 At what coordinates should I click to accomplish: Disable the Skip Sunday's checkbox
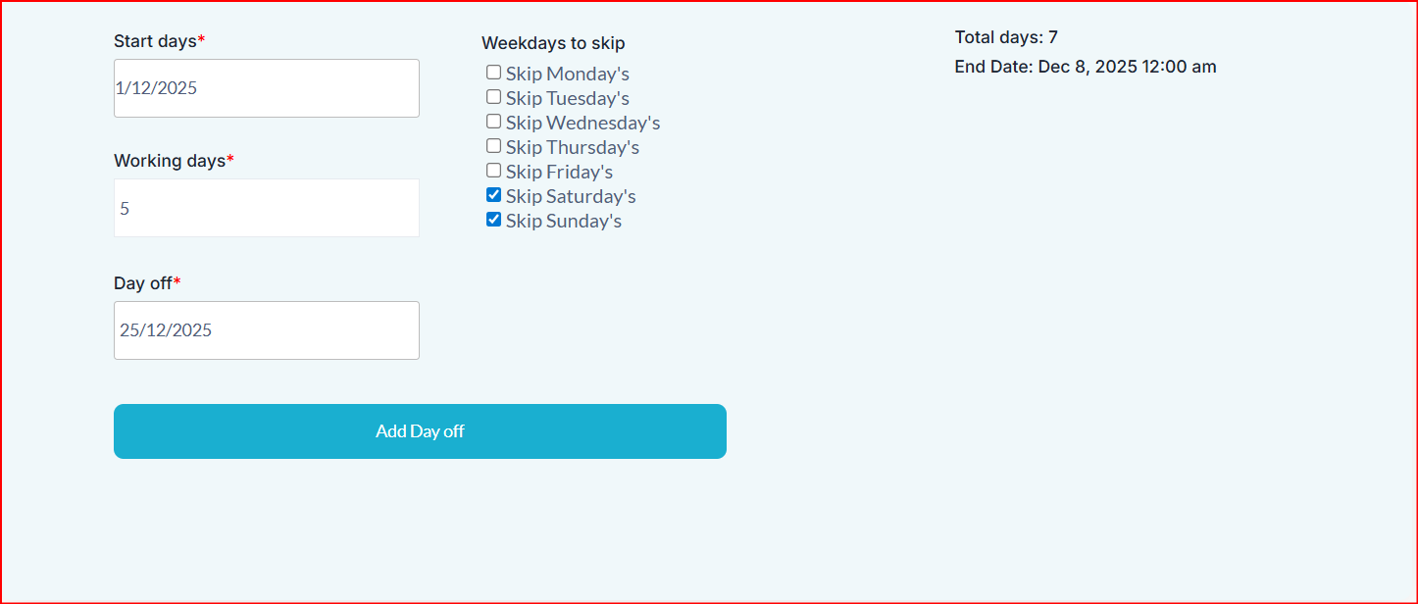point(494,220)
